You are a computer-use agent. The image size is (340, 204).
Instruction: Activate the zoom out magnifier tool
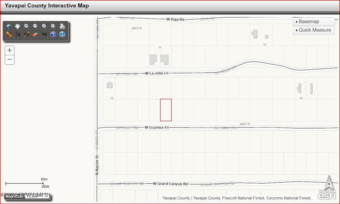[35, 26]
